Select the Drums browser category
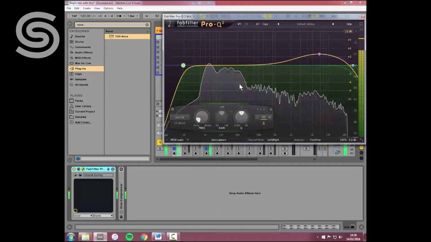This screenshot has width=431, height=242. (79, 42)
